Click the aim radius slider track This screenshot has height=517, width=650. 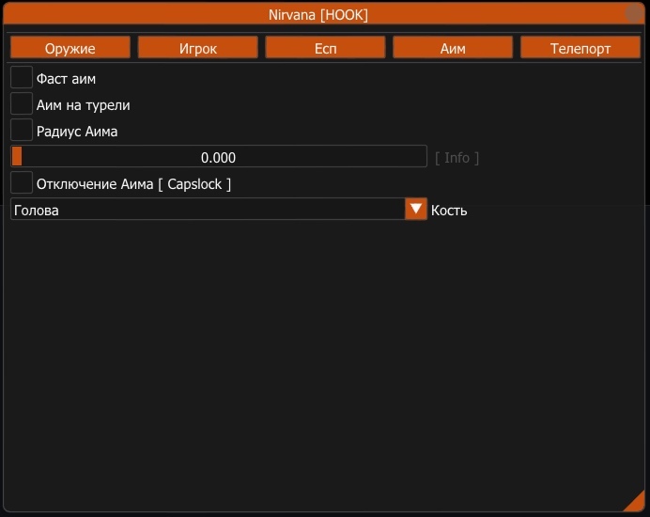coord(219,157)
